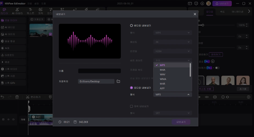Switch to the 애니메이션 animation tab
This screenshot has width=254, height=137.
click(237, 12)
